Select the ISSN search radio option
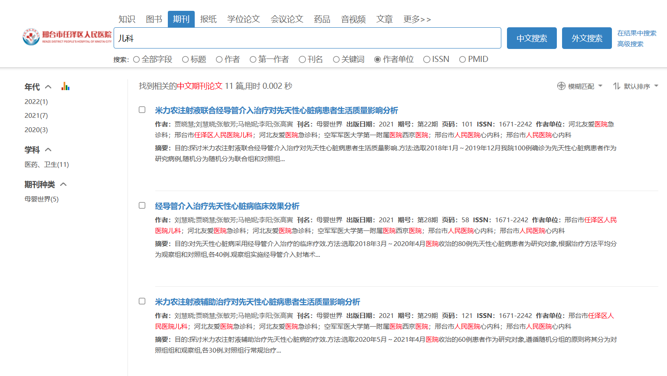Screen dimensions: 667x376 coord(427,59)
